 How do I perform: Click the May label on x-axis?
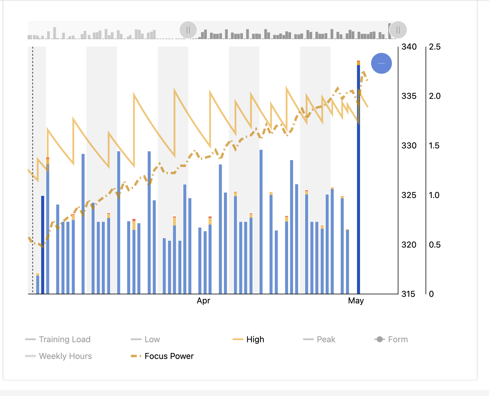click(356, 301)
